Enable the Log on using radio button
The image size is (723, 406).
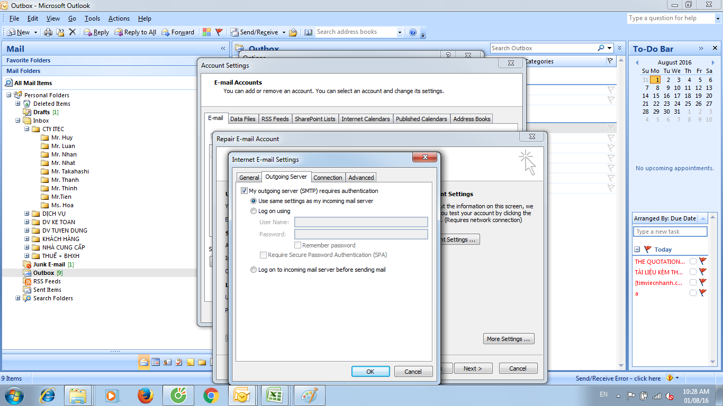pyautogui.click(x=254, y=211)
